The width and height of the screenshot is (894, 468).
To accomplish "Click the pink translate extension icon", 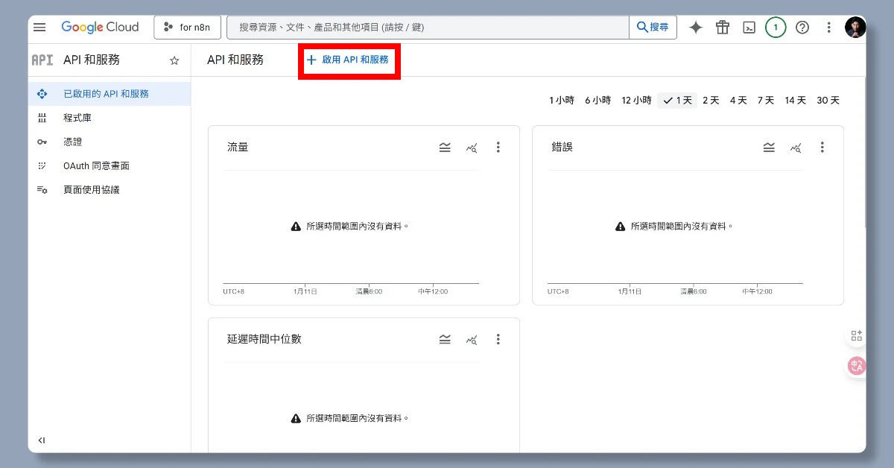I will click(x=856, y=366).
